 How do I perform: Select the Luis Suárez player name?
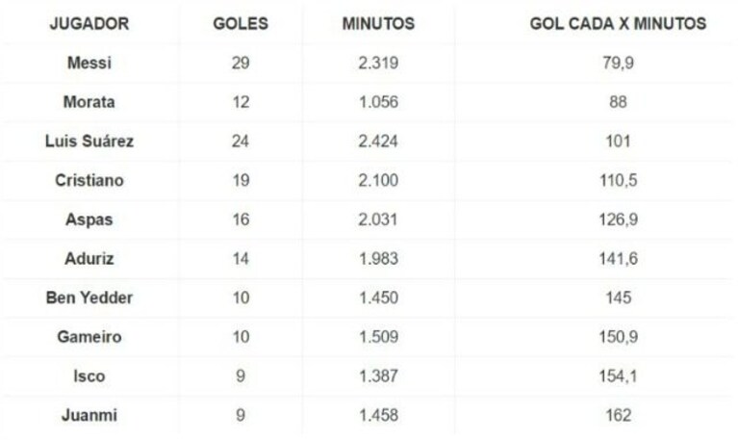[x=89, y=141]
